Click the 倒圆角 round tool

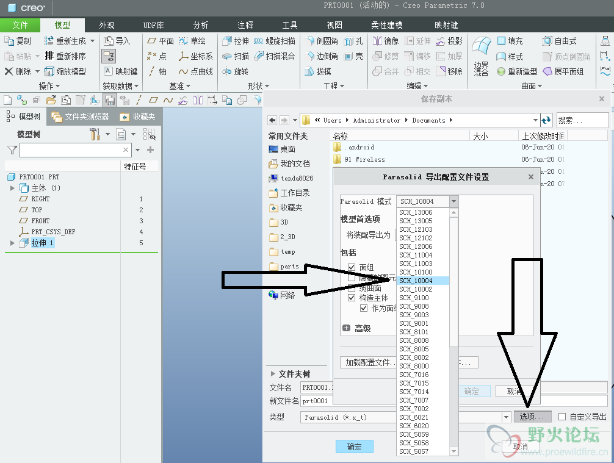click(322, 41)
